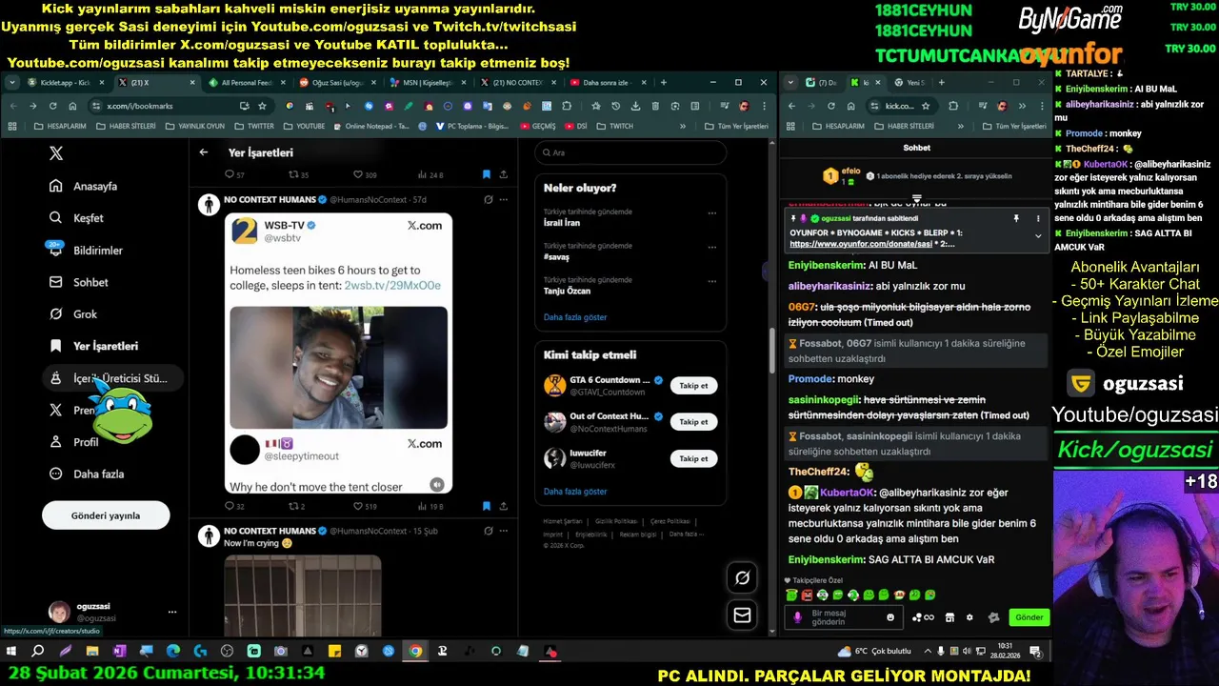Go back using arrow beside Yer İşaretleri

[204, 152]
